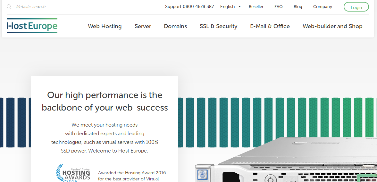Open the E-Mail & Office menu
This screenshot has height=182, width=377.
click(x=270, y=27)
